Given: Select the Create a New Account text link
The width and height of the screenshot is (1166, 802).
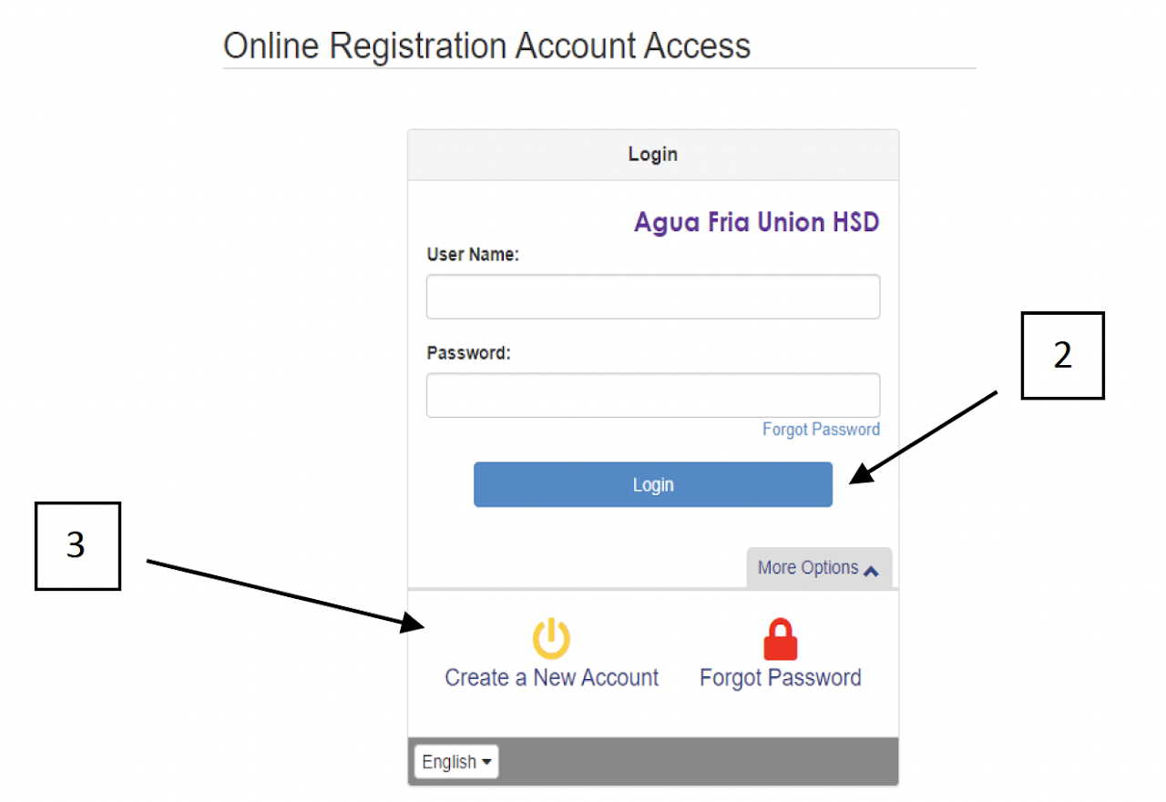Looking at the screenshot, I should click(551, 677).
